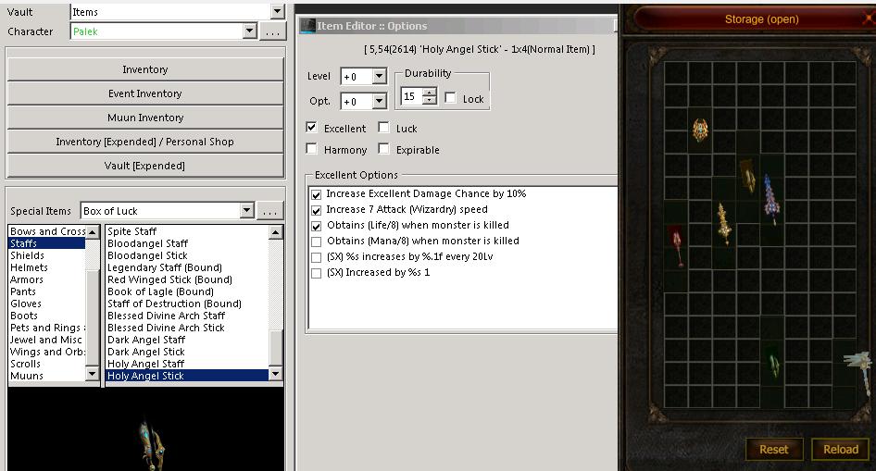The image size is (876, 471).
Task: Select the Jewel and Misc category
Action: (x=45, y=340)
